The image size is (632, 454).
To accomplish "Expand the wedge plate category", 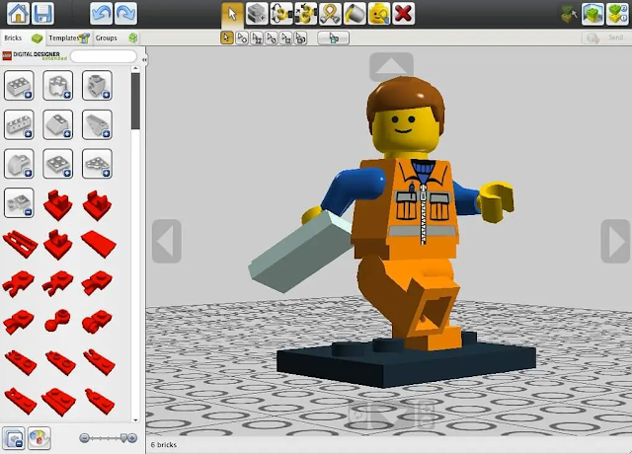I will pos(97,164).
